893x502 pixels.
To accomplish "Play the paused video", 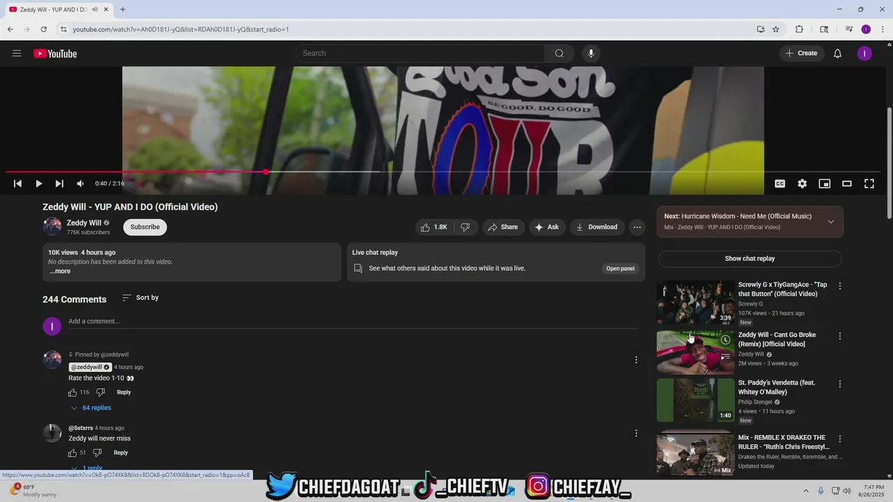I will pos(38,183).
